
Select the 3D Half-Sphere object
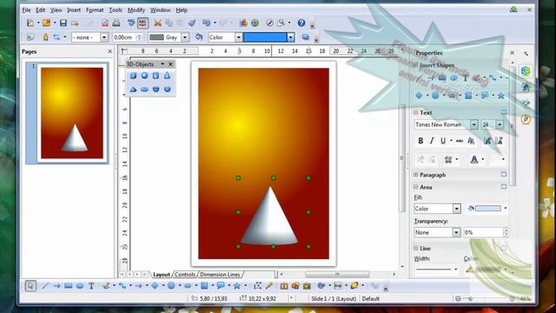click(168, 89)
